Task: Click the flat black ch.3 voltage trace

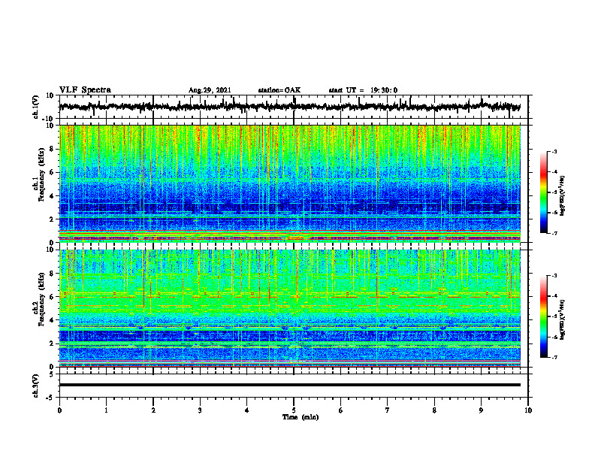Action: coord(290,385)
